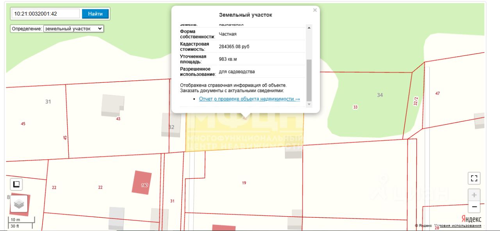Zoom in the map with plus button
500x231 pixels.
click(474, 195)
